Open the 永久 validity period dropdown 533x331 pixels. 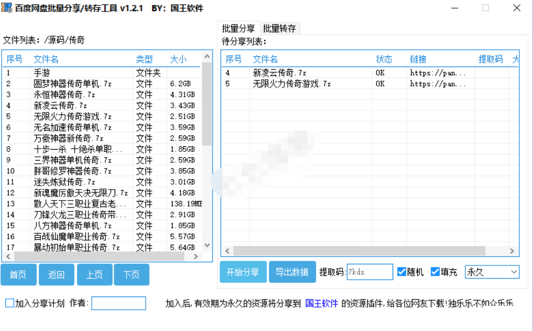point(491,272)
